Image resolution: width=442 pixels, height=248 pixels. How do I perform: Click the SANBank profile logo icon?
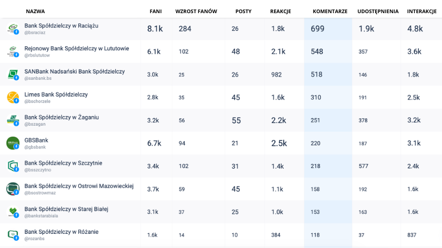coord(13,75)
